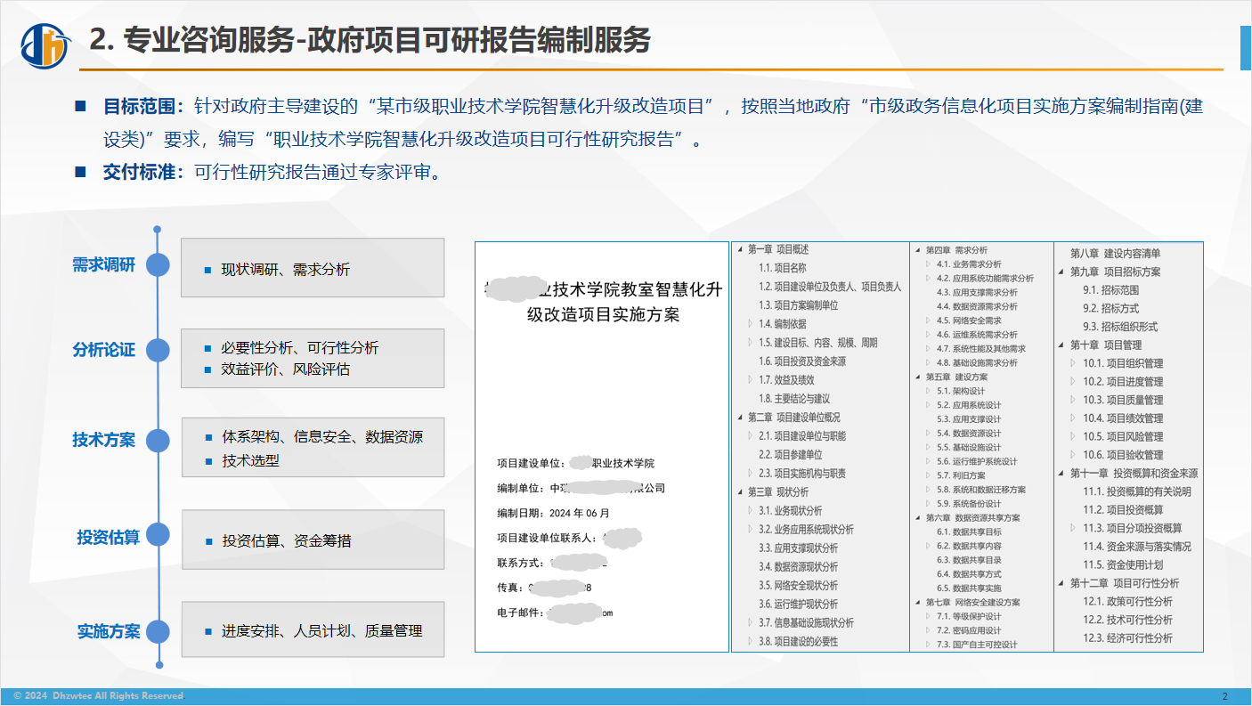Image resolution: width=1252 pixels, height=706 pixels.
Task: Collapse the 第二章 项目建设单位概况 triangle
Action: [x=740, y=418]
